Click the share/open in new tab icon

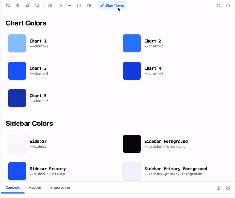[228, 5]
